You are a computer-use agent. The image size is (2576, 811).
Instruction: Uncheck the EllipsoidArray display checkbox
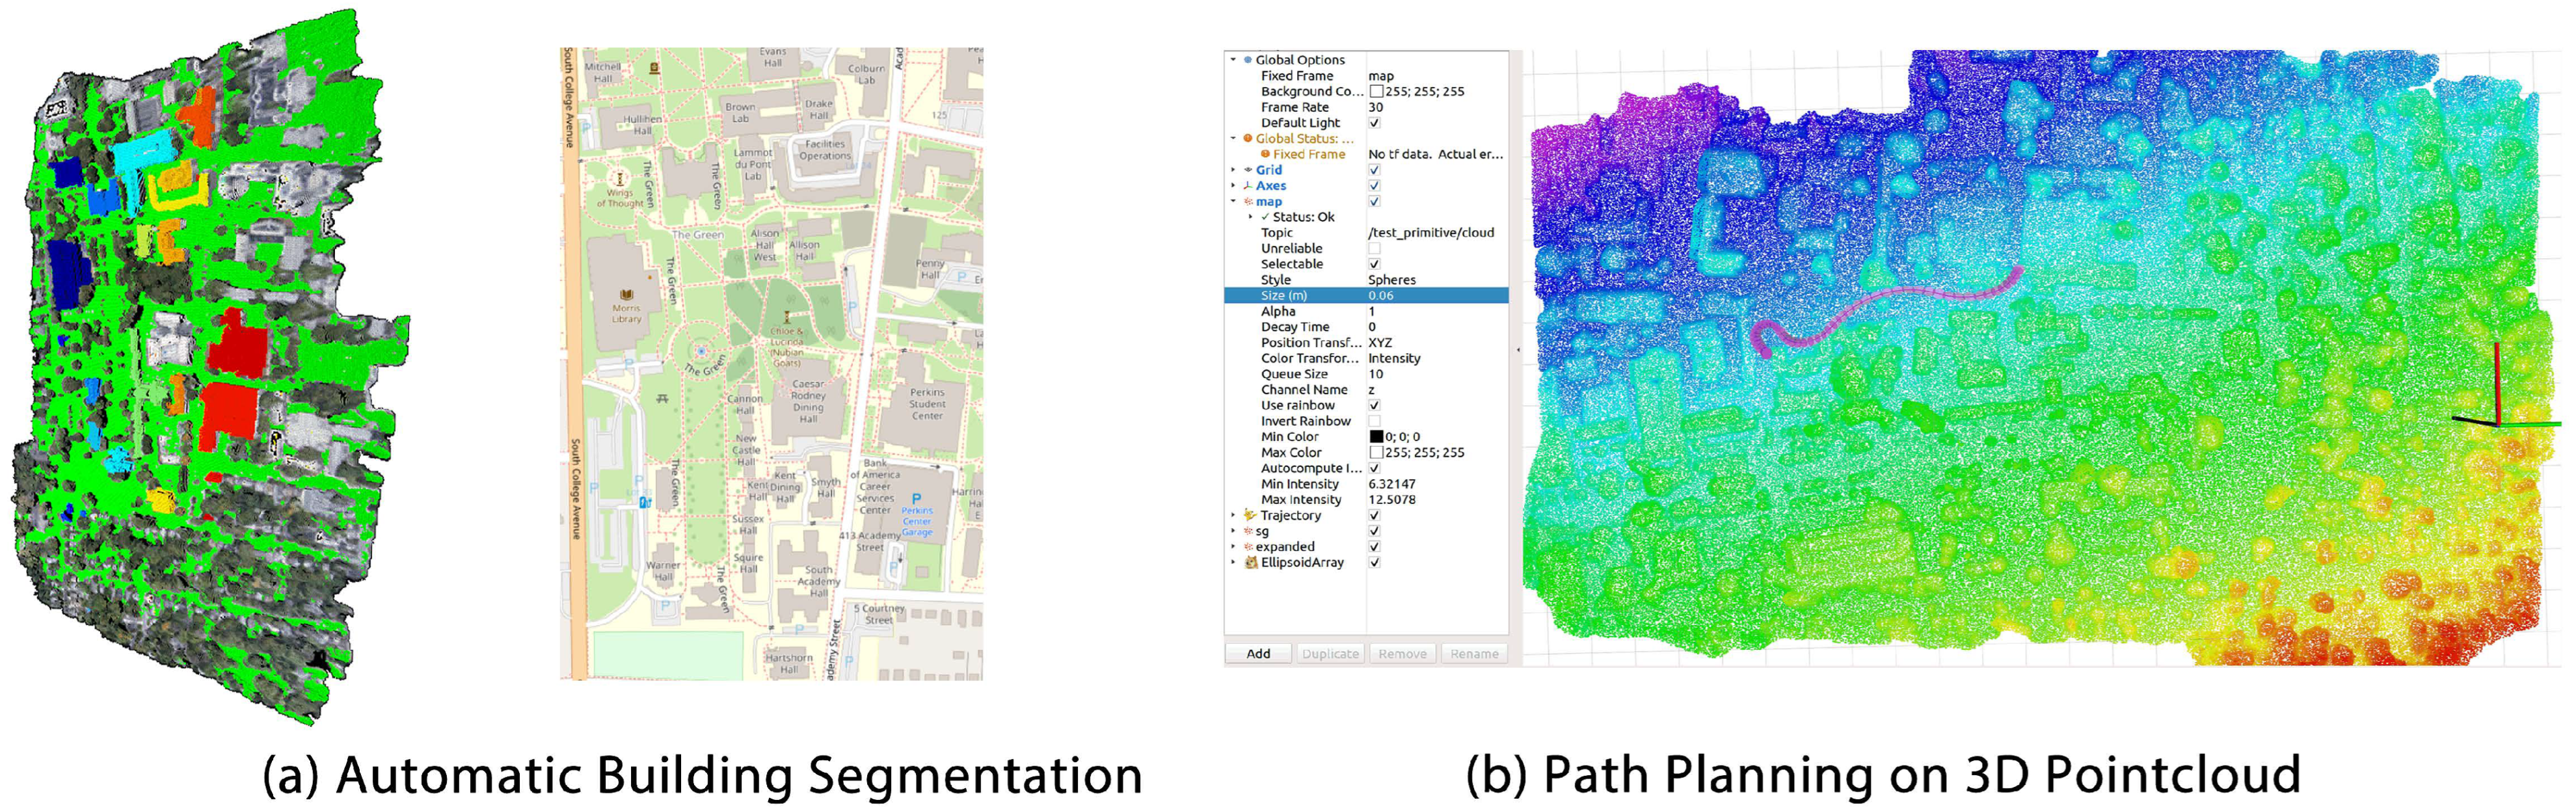1374,563
